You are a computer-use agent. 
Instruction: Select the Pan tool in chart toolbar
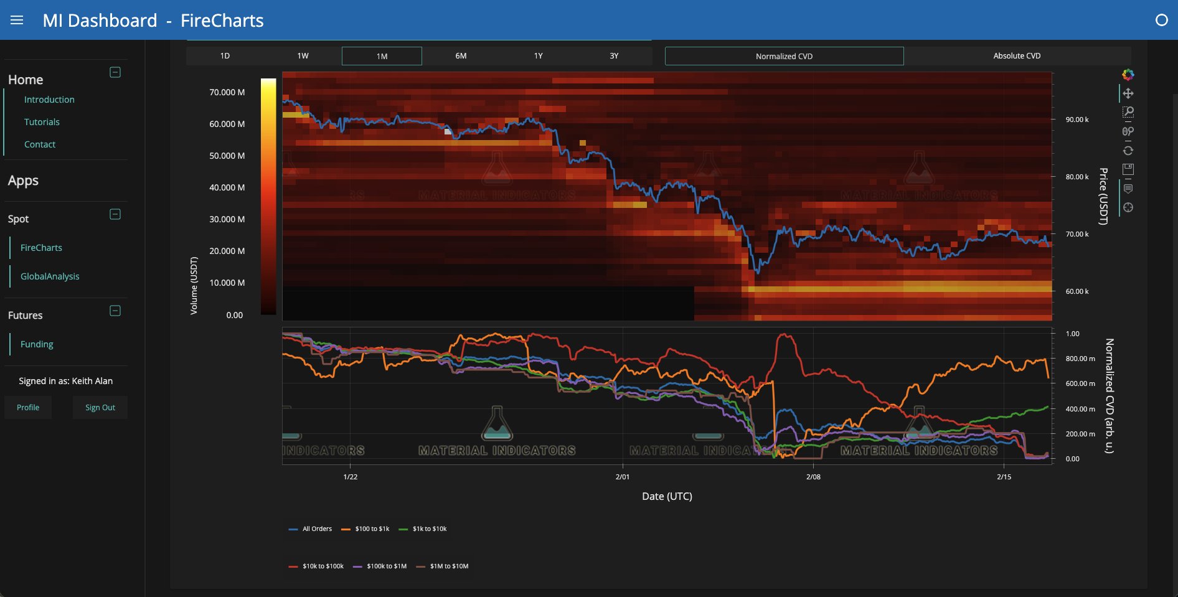[x=1129, y=93]
